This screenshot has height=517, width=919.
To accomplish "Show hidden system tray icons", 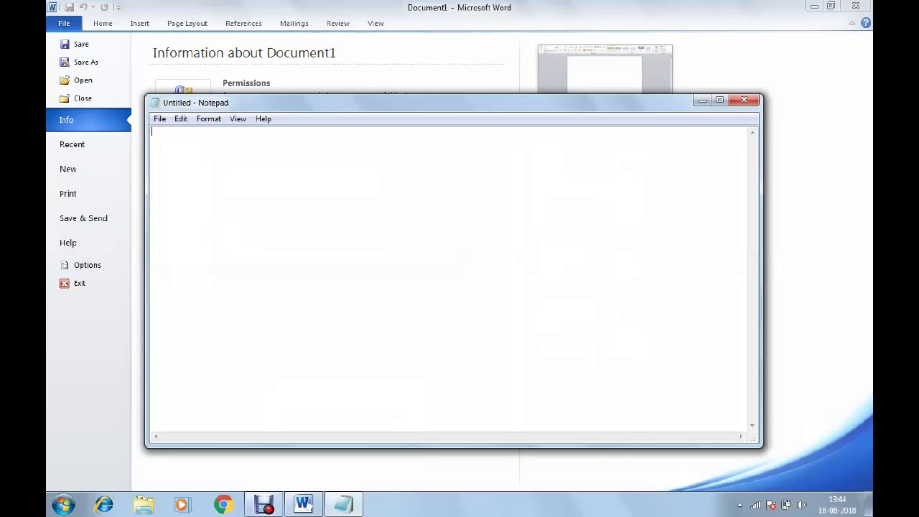I will click(740, 505).
